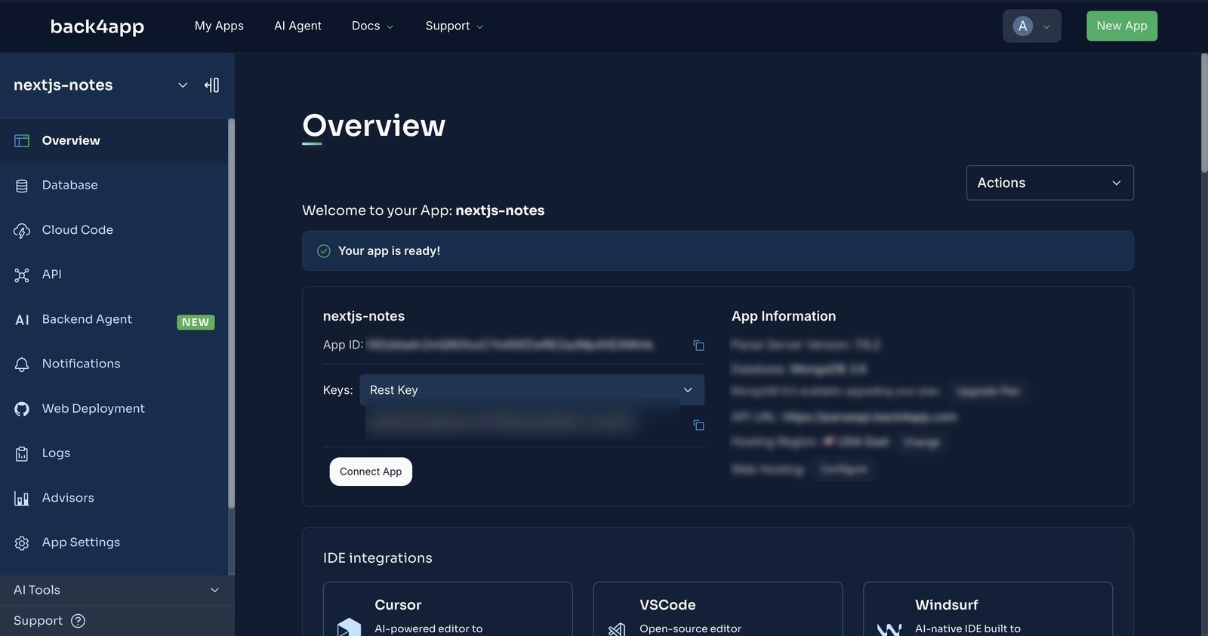
Task: Open the Logs page
Action: [x=114, y=453]
